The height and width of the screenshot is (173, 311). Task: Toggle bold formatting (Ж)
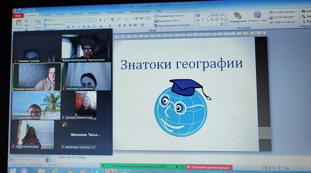pyautogui.click(x=68, y=26)
